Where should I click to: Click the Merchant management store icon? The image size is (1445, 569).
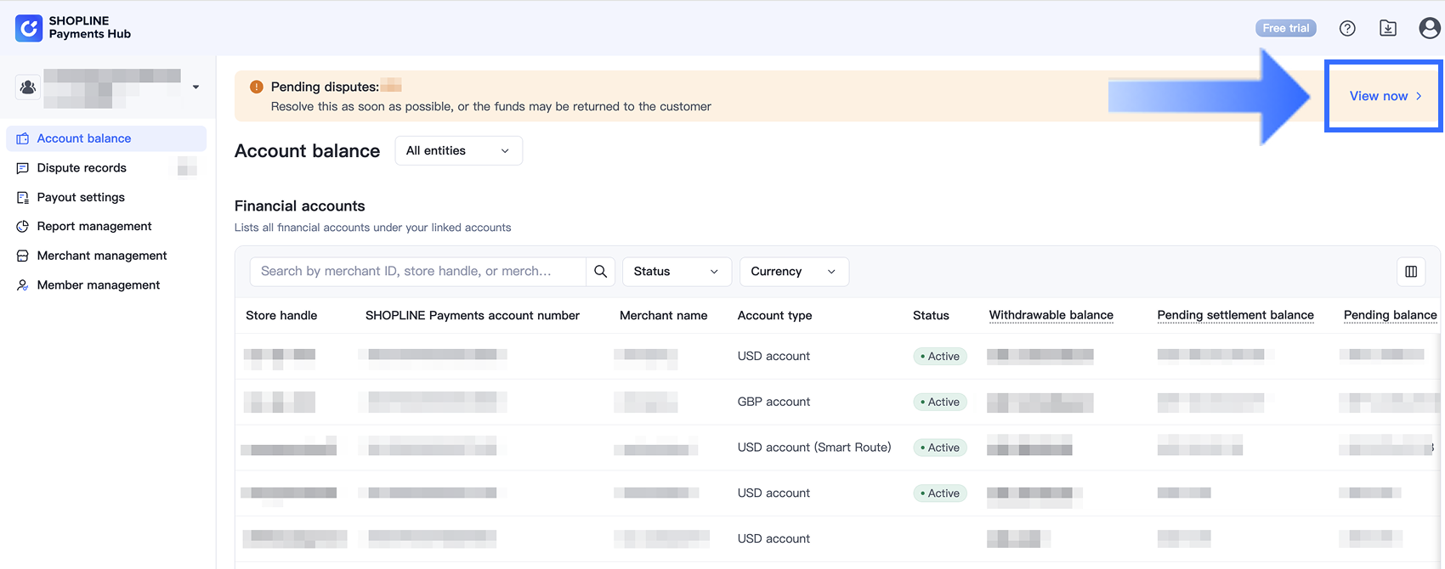click(23, 256)
